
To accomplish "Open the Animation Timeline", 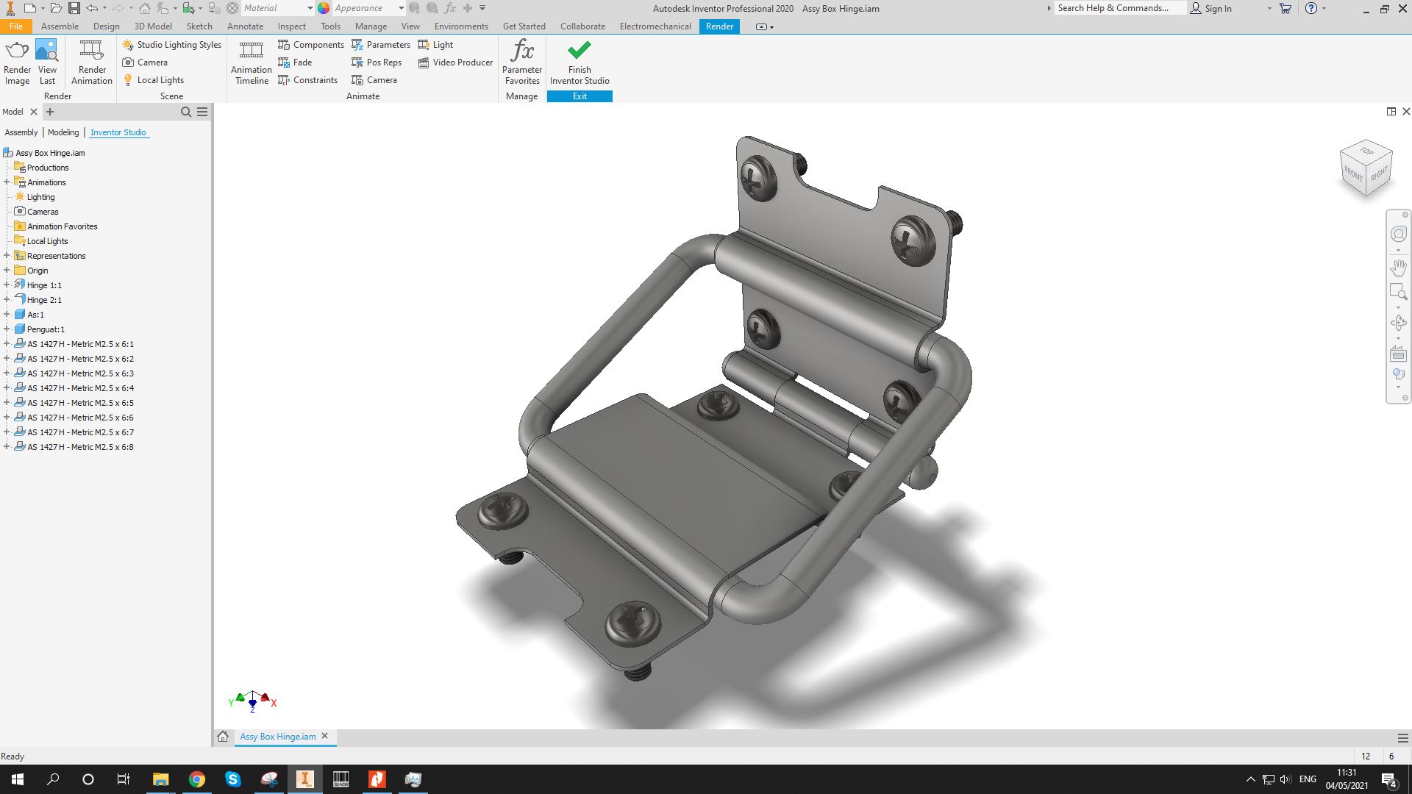I will [x=251, y=51].
